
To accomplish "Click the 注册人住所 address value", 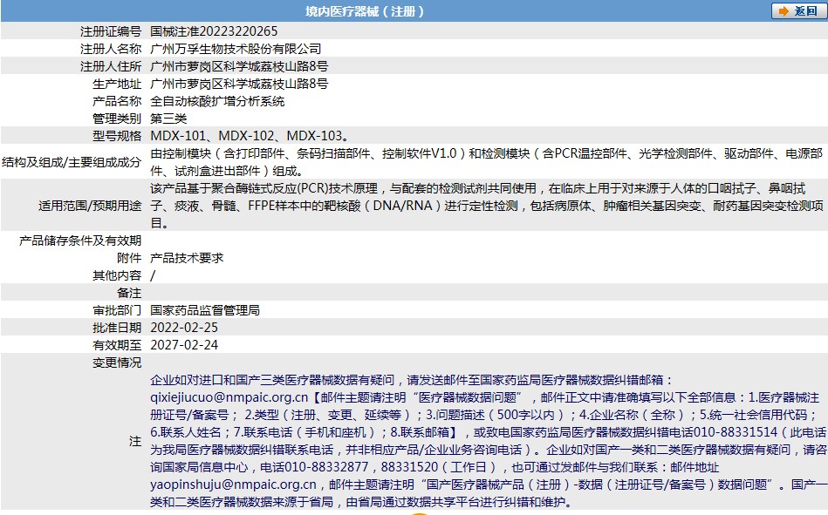I will coord(239,66).
